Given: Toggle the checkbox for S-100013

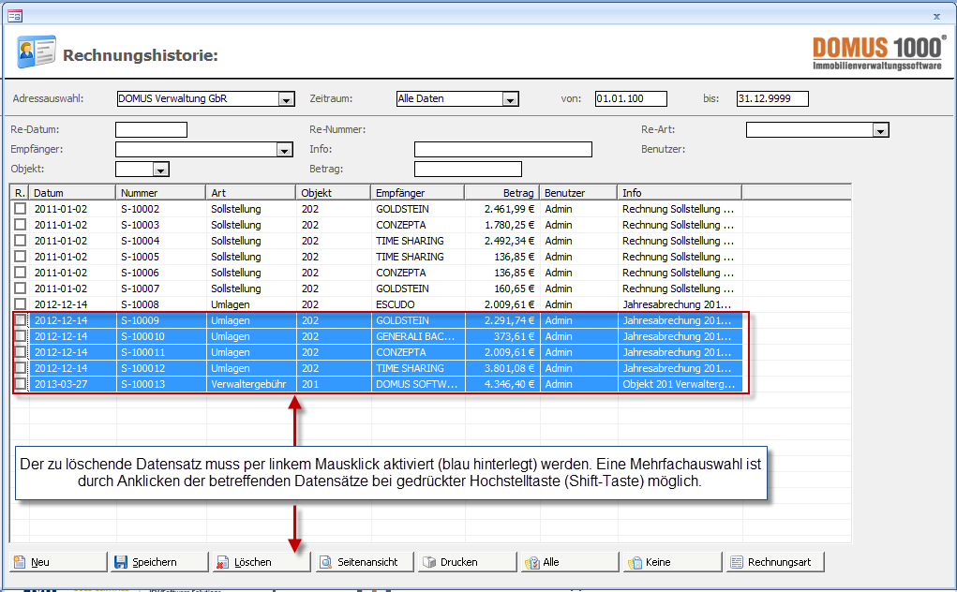Looking at the screenshot, I should 20,383.
